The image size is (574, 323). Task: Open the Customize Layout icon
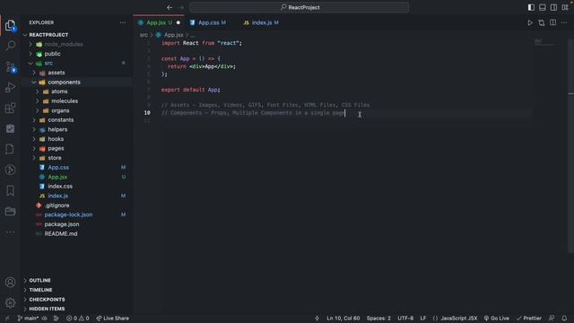pyautogui.click(x=565, y=7)
